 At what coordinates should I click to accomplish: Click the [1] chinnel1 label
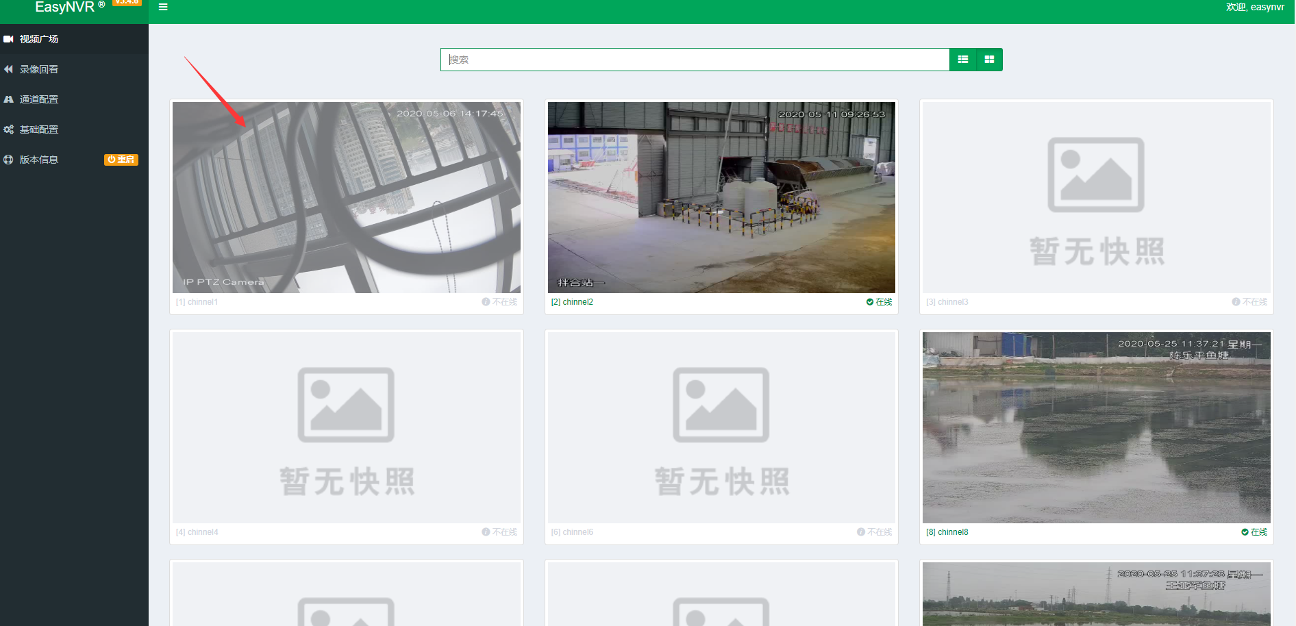[197, 302]
